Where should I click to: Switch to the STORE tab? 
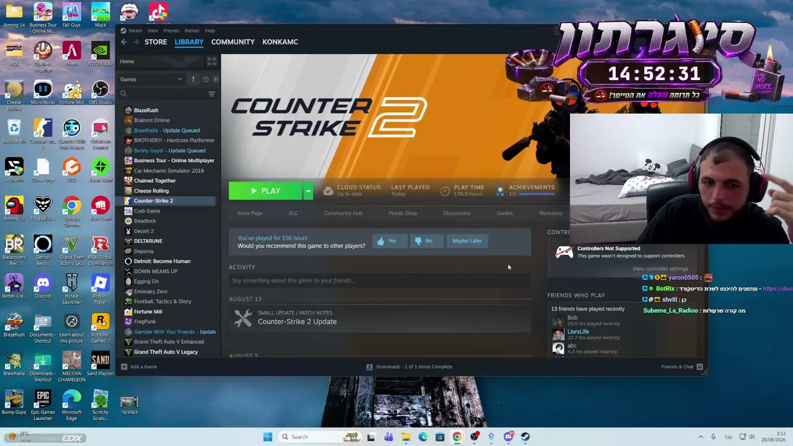pyautogui.click(x=156, y=42)
